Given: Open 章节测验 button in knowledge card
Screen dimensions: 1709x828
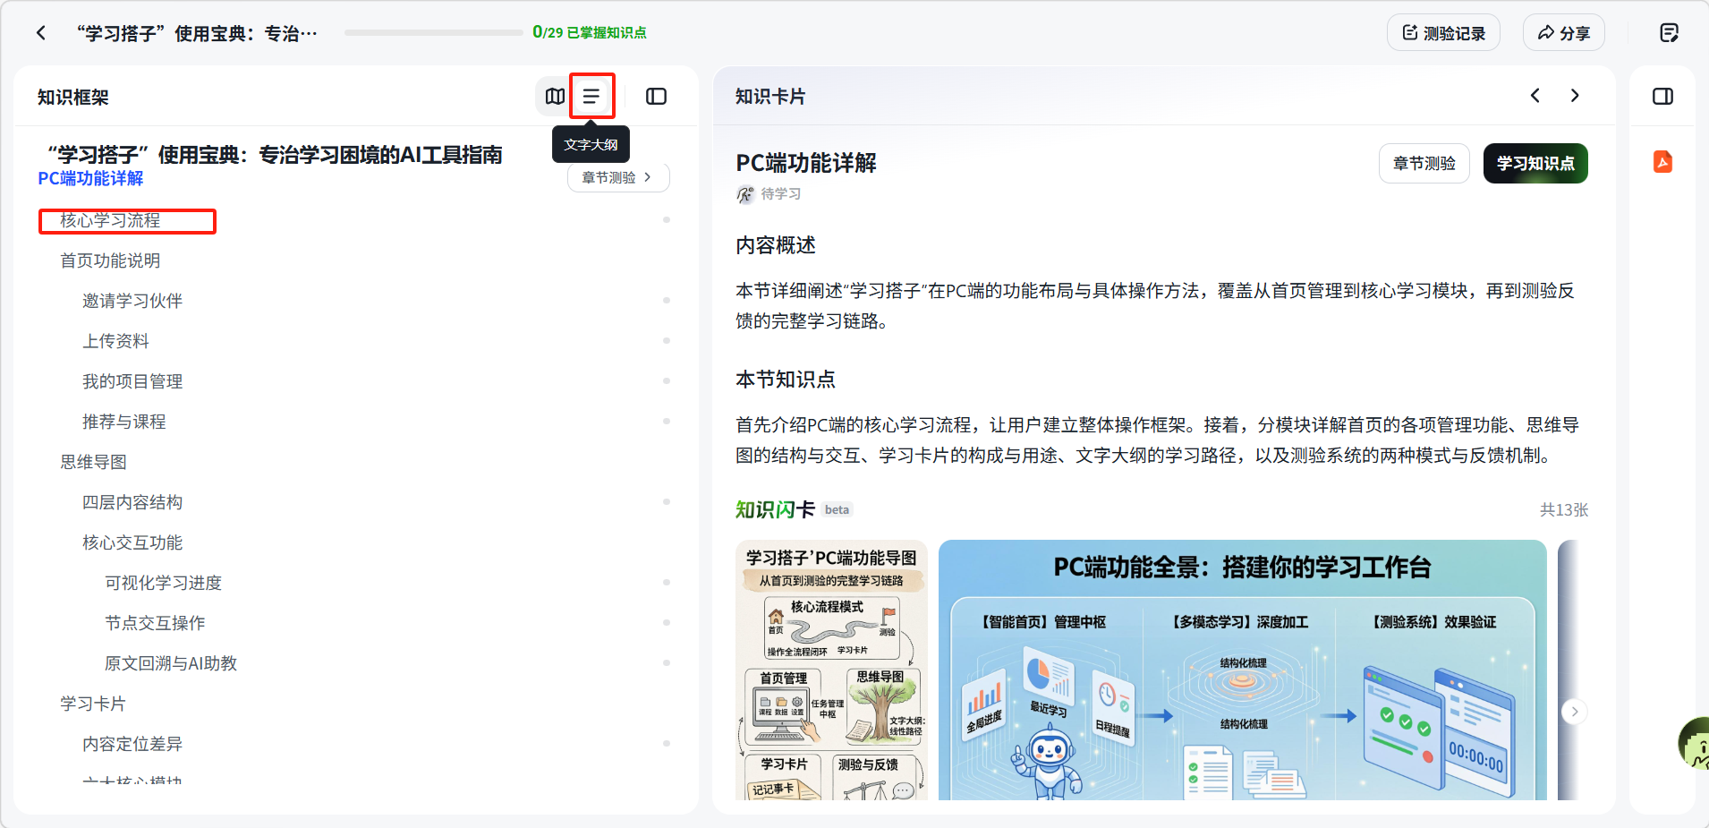Looking at the screenshot, I should click(1424, 164).
